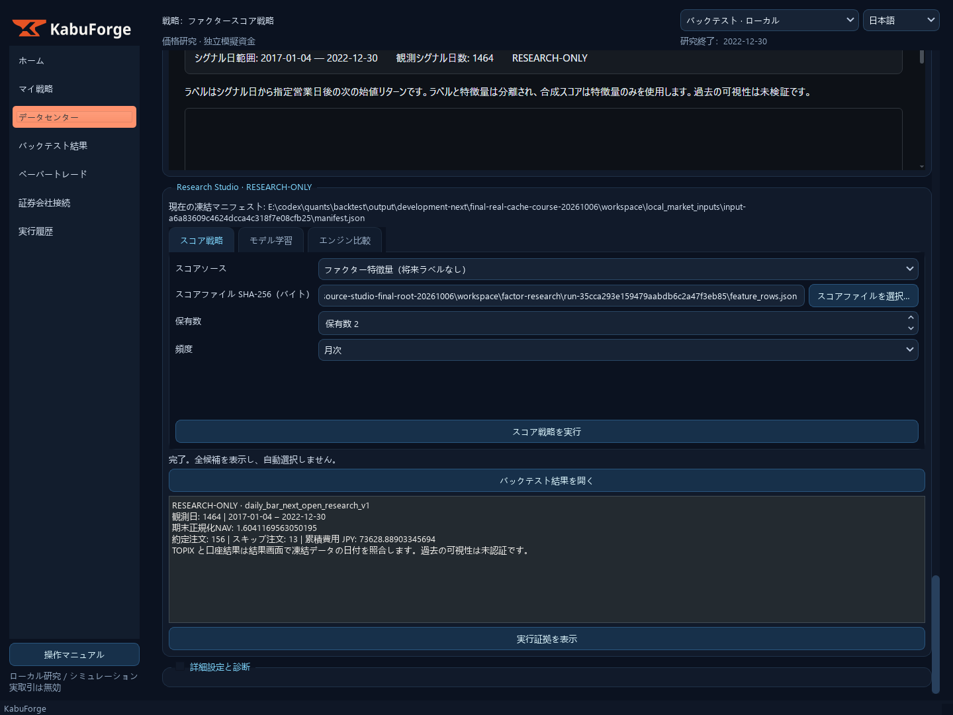This screenshot has width=953, height=715.
Task: Click the daily_bar_next_open_research_v1 result line
Action: pos(271,505)
